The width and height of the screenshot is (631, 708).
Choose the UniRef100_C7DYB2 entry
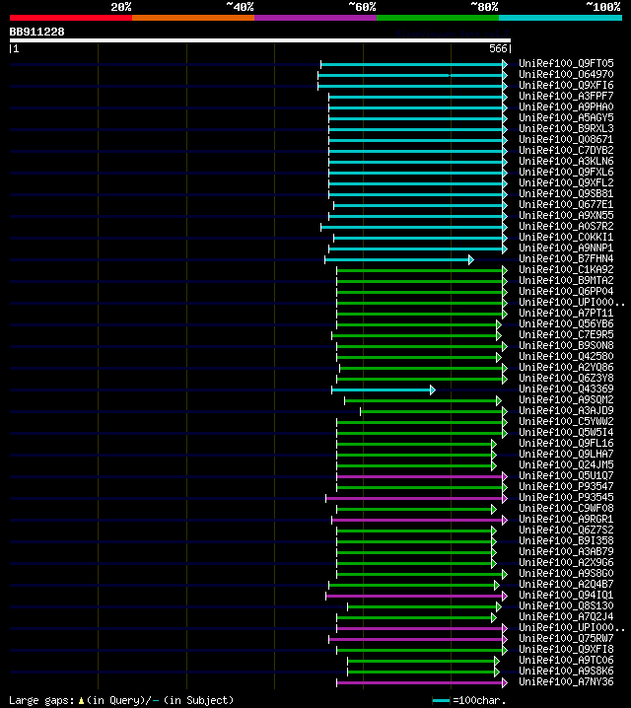[566, 150]
